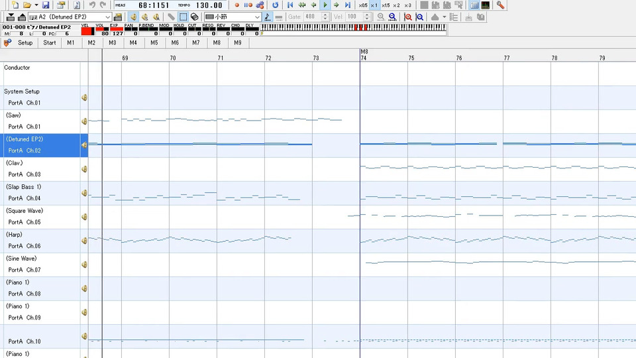Open the wrench settings tool
Image resolution: width=636 pixels, height=358 pixels.
pos(501,5)
